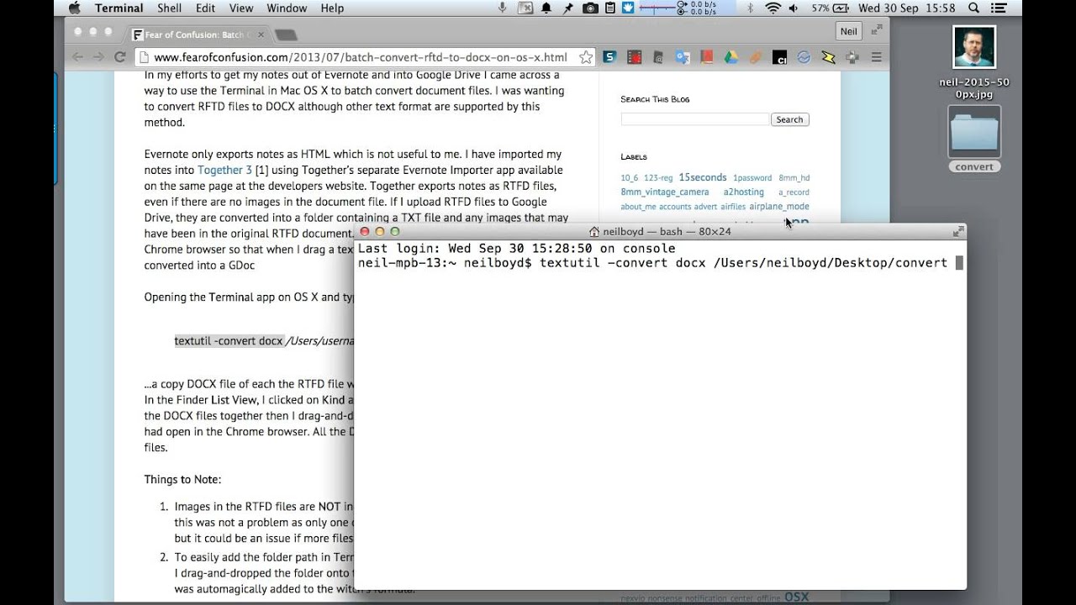
Task: Click the Bluetooth status icon
Action: tap(751, 8)
